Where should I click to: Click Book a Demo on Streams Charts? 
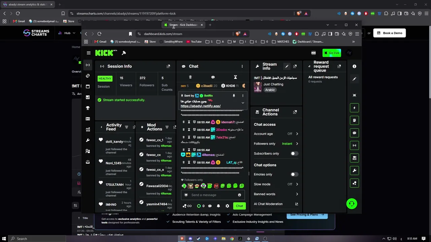pos(389,33)
